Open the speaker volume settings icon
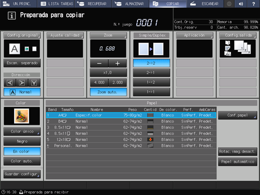This screenshot has width=260, height=195. point(241,4)
